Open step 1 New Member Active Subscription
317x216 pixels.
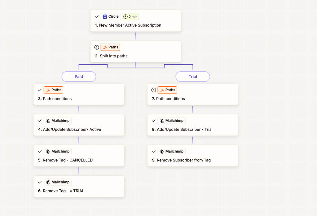click(x=130, y=25)
